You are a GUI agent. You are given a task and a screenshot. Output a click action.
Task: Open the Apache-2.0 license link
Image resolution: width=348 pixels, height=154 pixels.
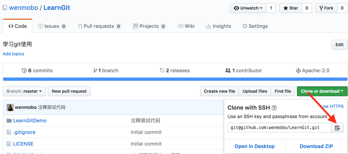pyautogui.click(x=313, y=71)
